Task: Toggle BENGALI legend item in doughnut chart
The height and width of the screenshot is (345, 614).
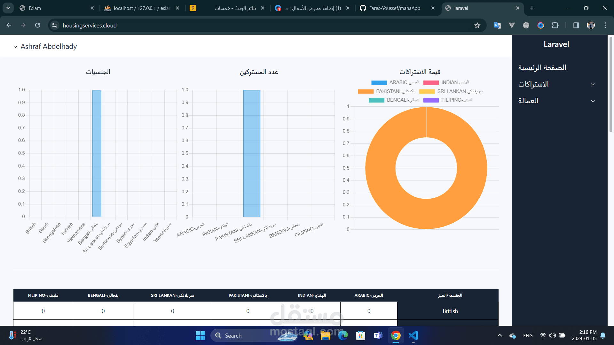Action: point(394,100)
